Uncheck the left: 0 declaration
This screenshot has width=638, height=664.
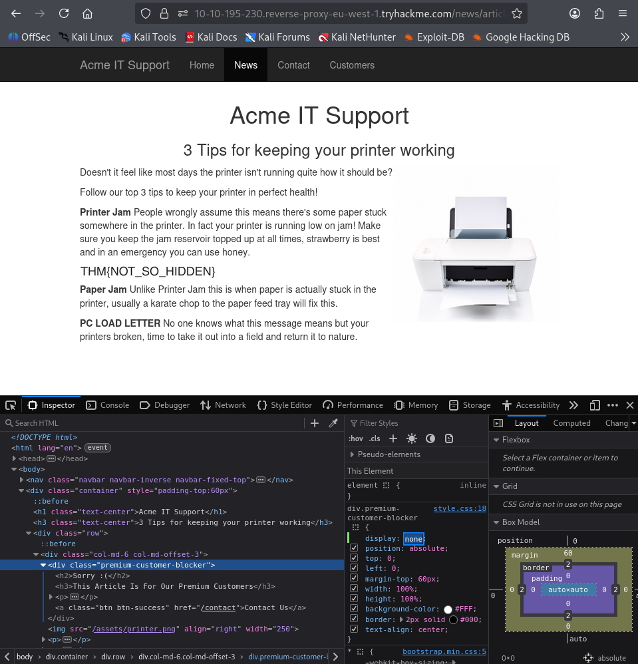(354, 568)
